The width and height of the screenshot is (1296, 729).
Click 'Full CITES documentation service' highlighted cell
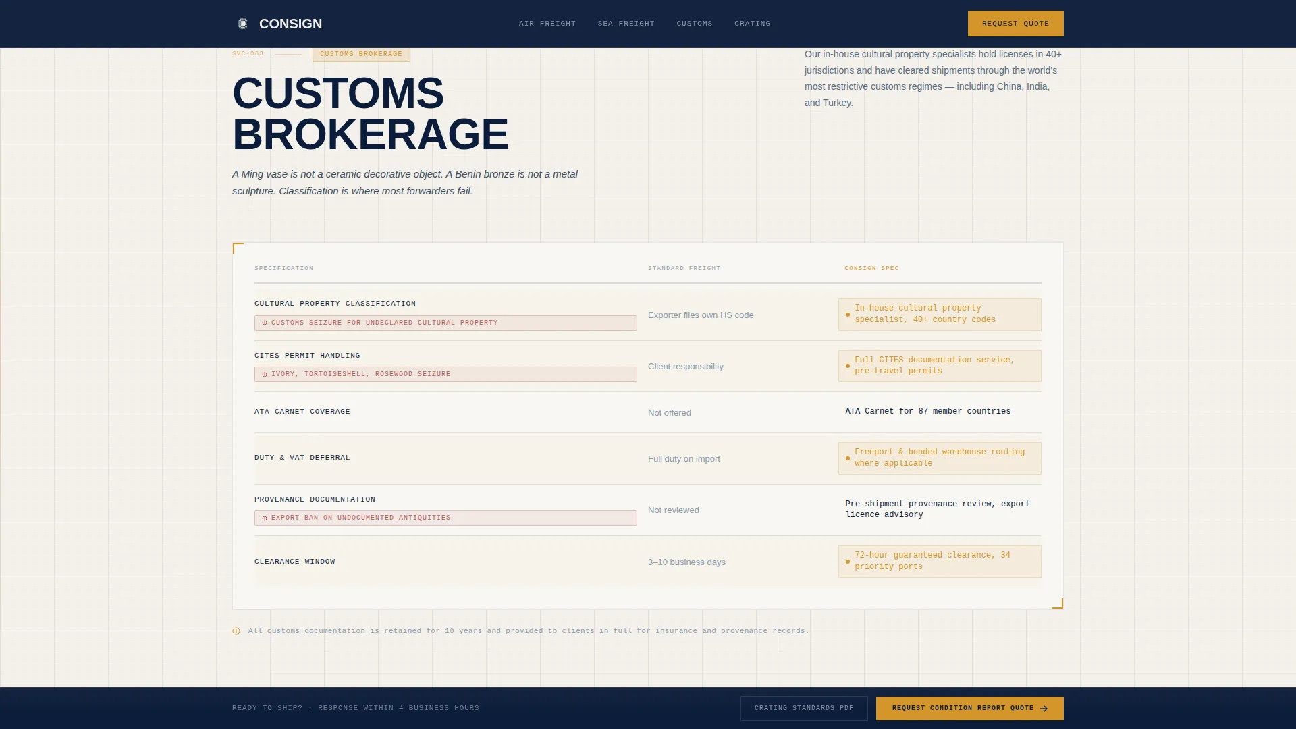[940, 366]
